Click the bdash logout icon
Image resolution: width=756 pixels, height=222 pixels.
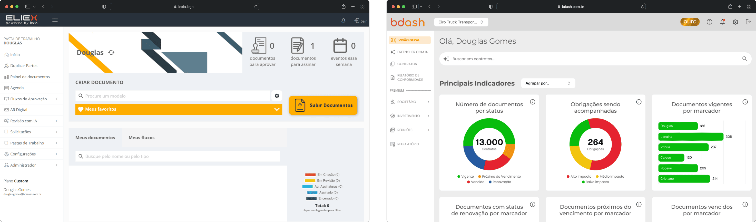(748, 22)
